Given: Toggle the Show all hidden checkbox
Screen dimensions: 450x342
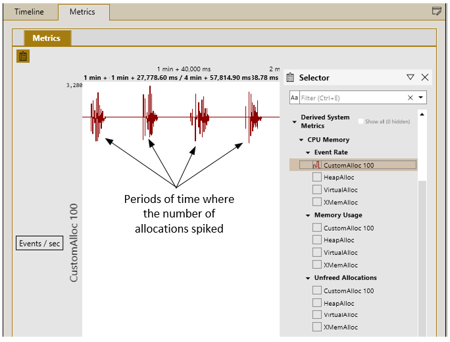Looking at the screenshot, I should click(361, 121).
